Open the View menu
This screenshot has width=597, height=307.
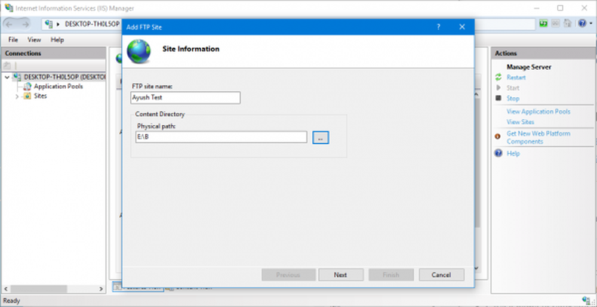point(35,40)
